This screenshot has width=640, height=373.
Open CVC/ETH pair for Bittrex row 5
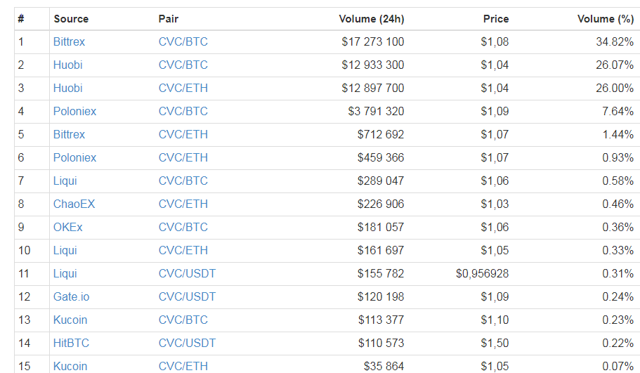pyautogui.click(x=183, y=135)
